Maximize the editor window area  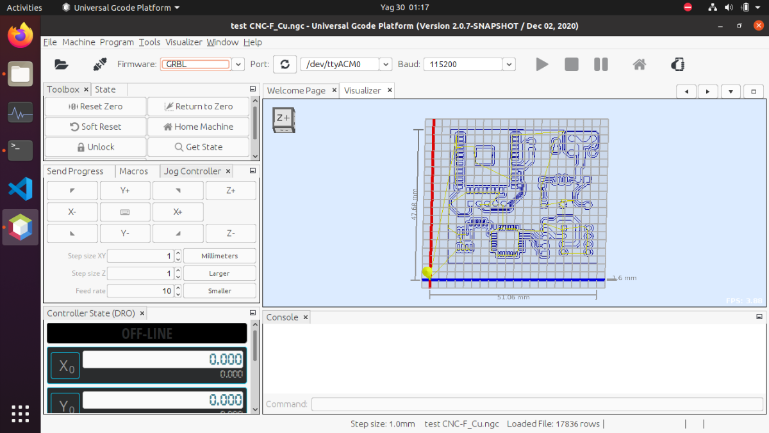[x=754, y=91]
